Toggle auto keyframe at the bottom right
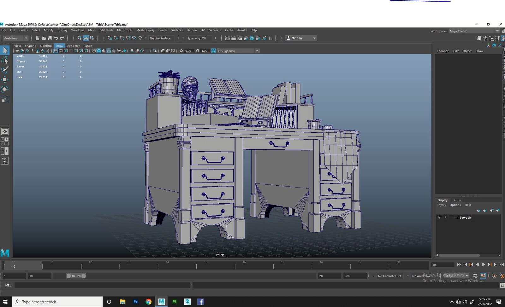The height and width of the screenshot is (307, 505). 494,276
